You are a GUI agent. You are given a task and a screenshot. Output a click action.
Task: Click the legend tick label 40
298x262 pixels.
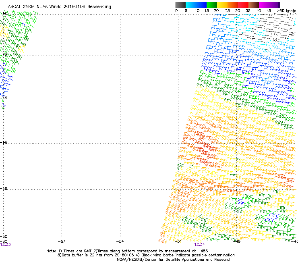point(259,11)
